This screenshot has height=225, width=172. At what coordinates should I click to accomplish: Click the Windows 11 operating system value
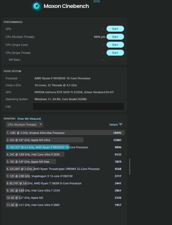tap(61, 99)
